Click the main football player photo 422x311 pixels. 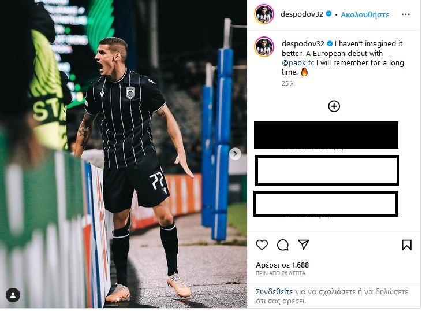(x=124, y=154)
